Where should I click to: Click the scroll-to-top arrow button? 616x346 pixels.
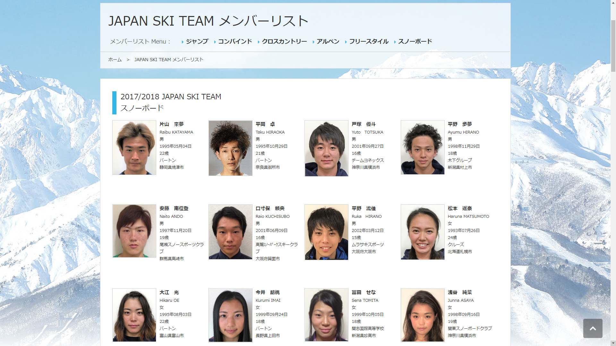593,328
